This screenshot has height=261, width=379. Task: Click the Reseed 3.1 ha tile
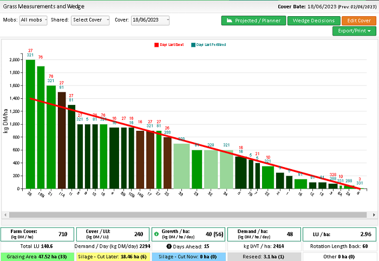point(264,257)
